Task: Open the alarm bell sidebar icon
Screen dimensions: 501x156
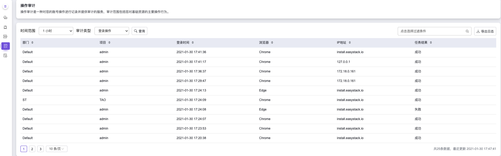Action: 5,27
